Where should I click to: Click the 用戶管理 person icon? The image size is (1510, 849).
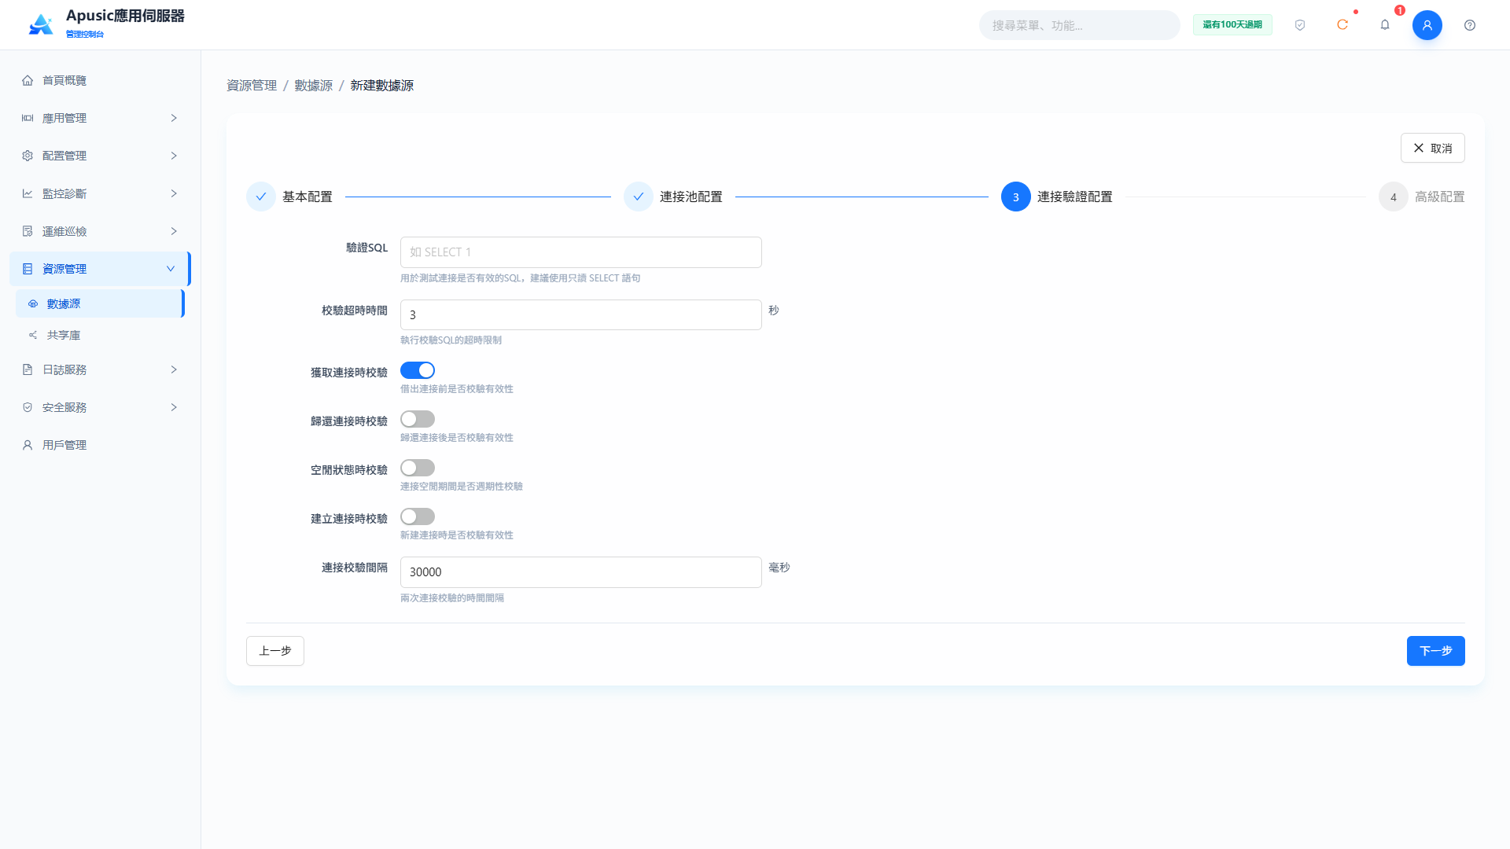[28, 445]
